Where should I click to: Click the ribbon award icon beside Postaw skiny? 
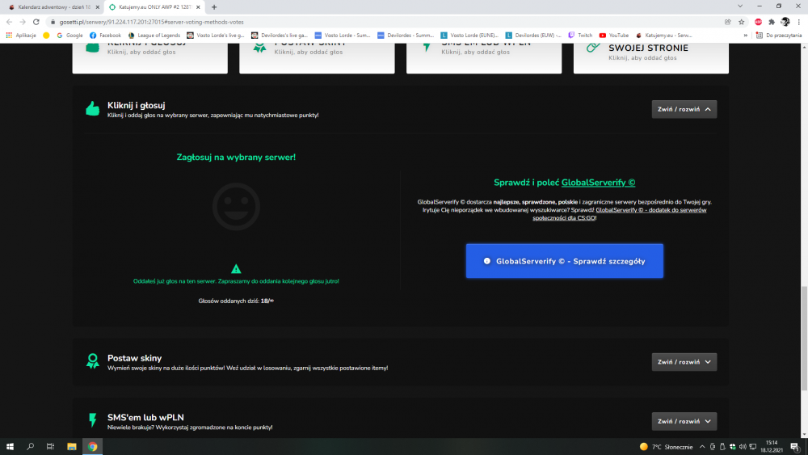tap(93, 360)
